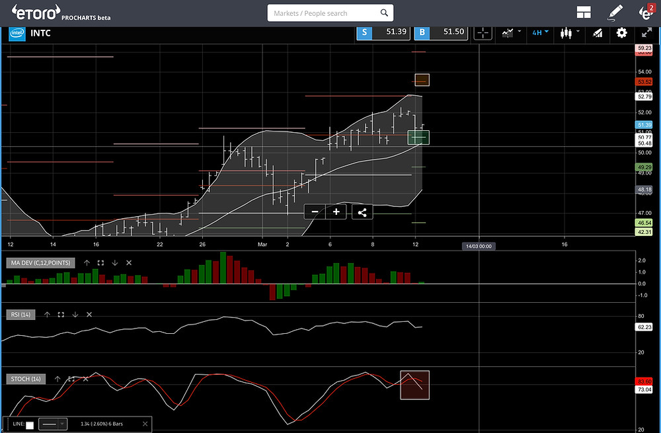Open STOCH (14) indicator settings
This screenshot has height=433, width=661.
tap(26, 379)
